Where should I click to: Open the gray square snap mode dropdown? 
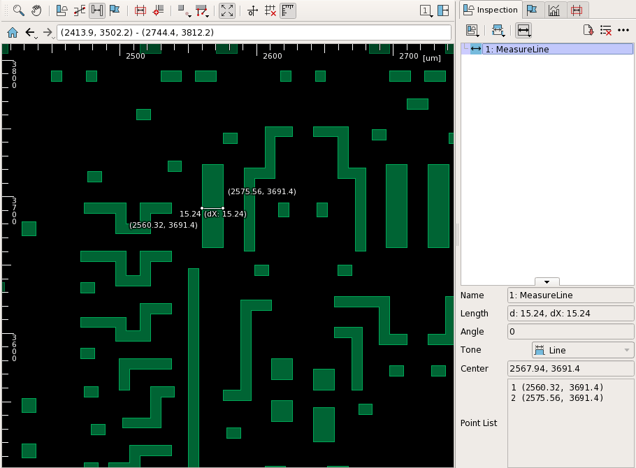click(185, 10)
